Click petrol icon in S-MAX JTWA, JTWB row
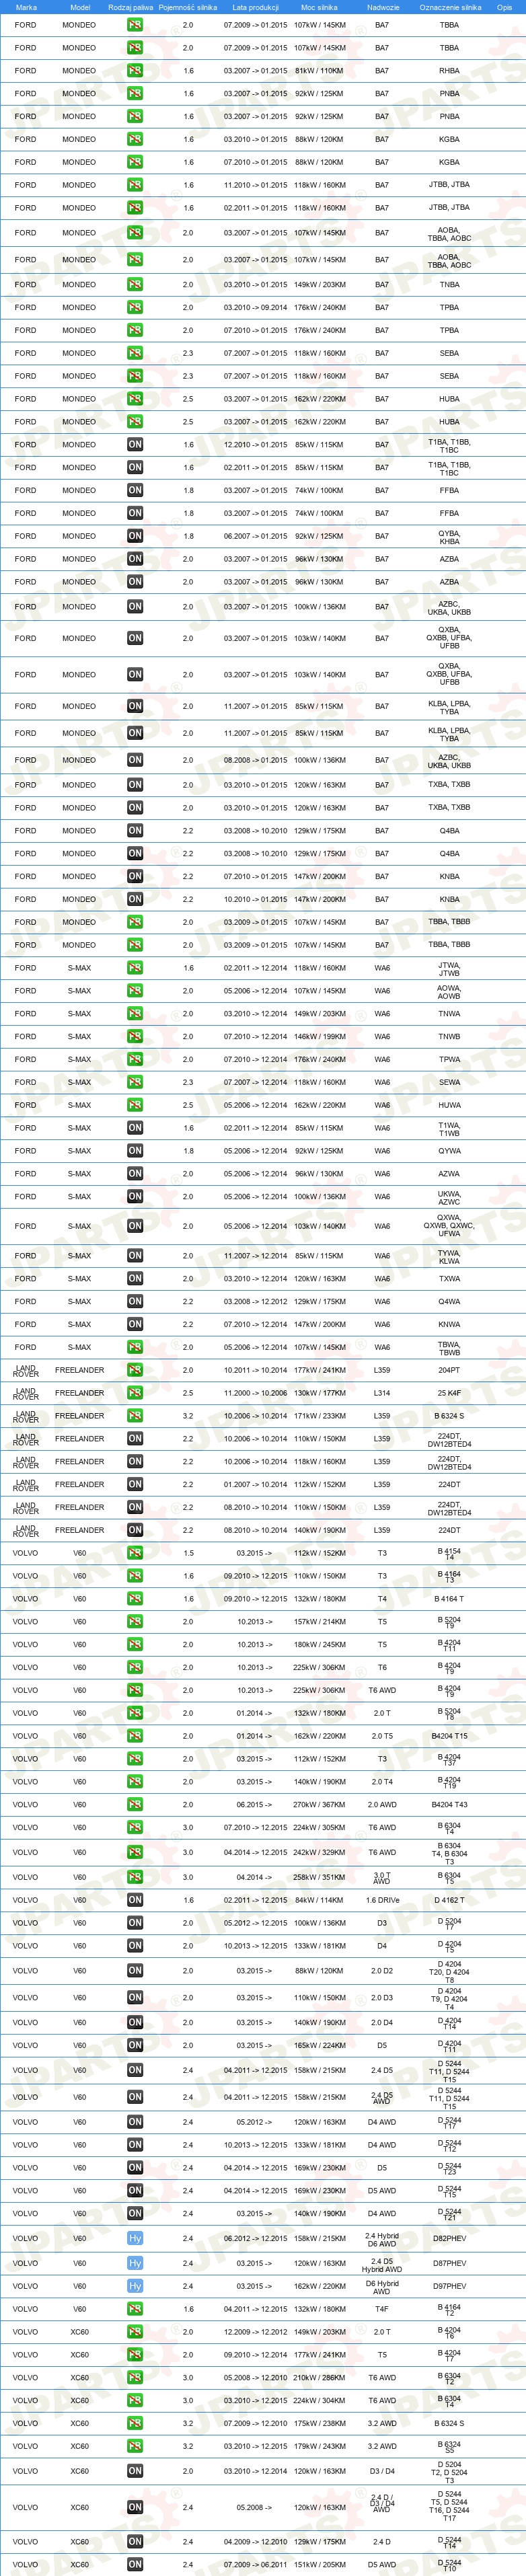 click(x=135, y=968)
